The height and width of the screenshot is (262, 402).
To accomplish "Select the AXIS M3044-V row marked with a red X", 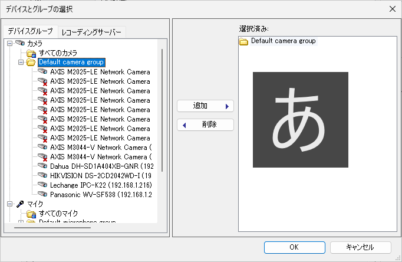I will click(x=101, y=157).
